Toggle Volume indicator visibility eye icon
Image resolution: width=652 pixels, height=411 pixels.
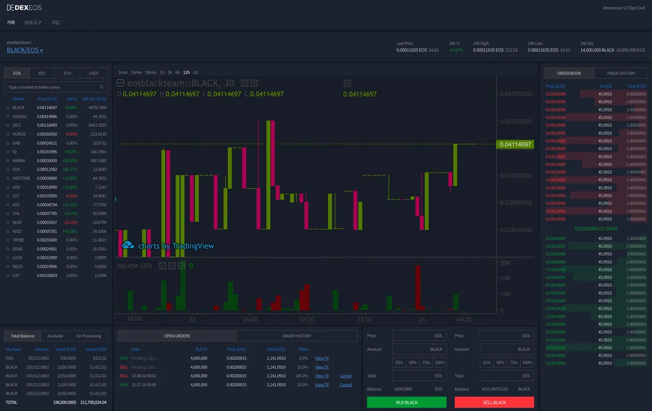(x=162, y=266)
